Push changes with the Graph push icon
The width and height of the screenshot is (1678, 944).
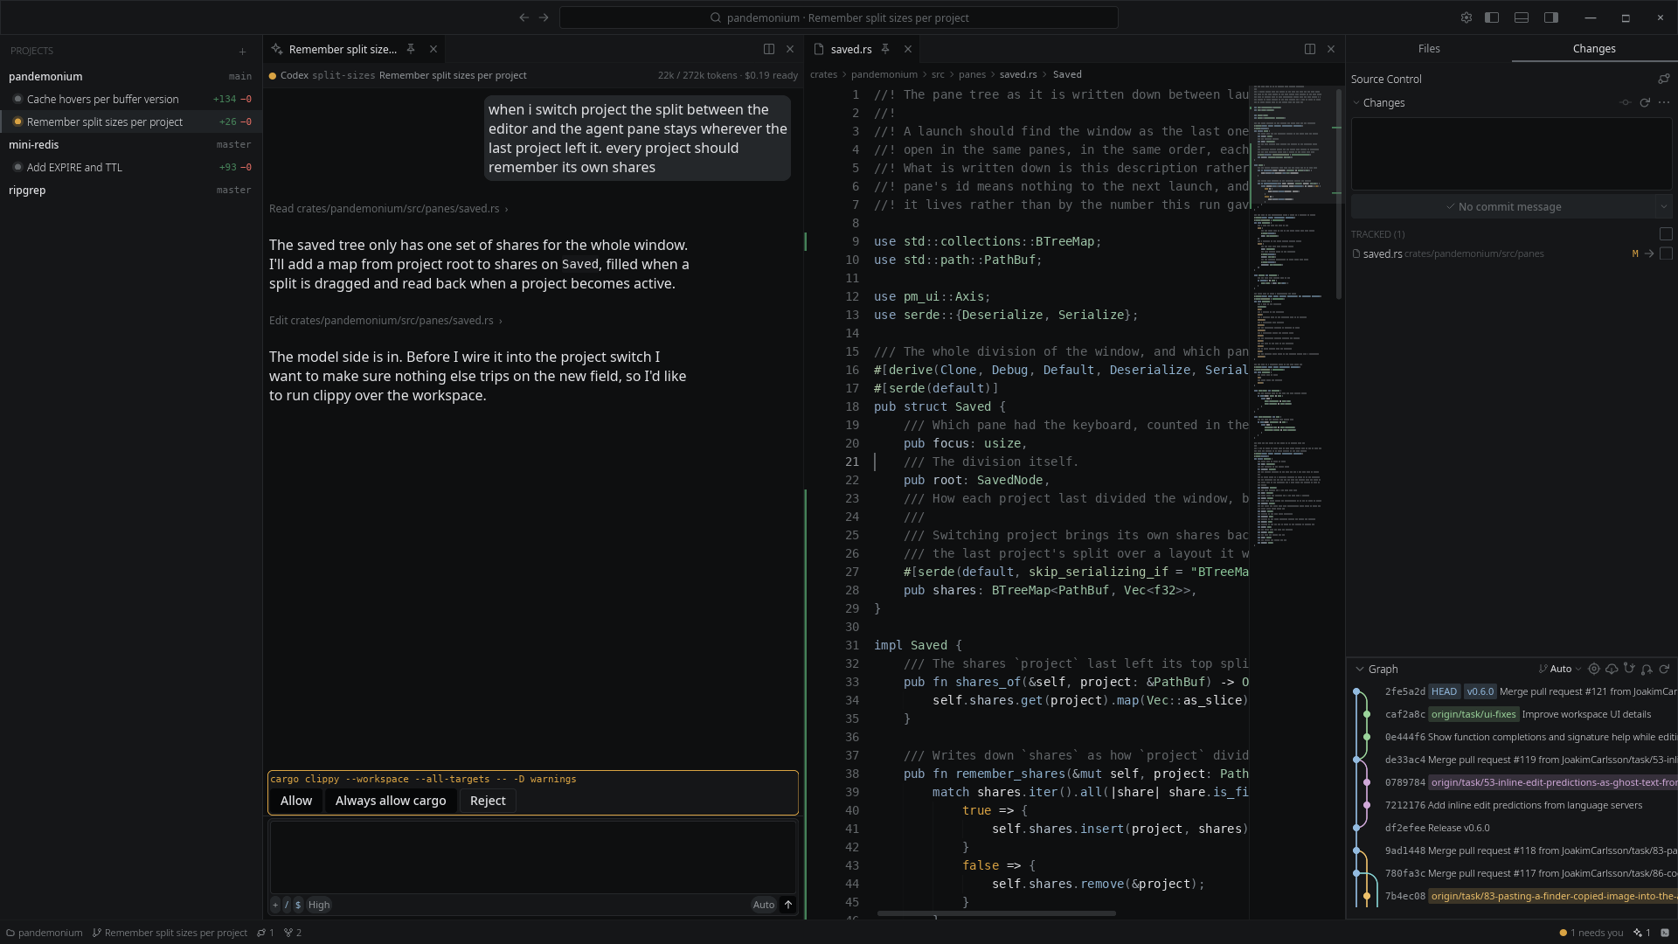coord(1647,669)
